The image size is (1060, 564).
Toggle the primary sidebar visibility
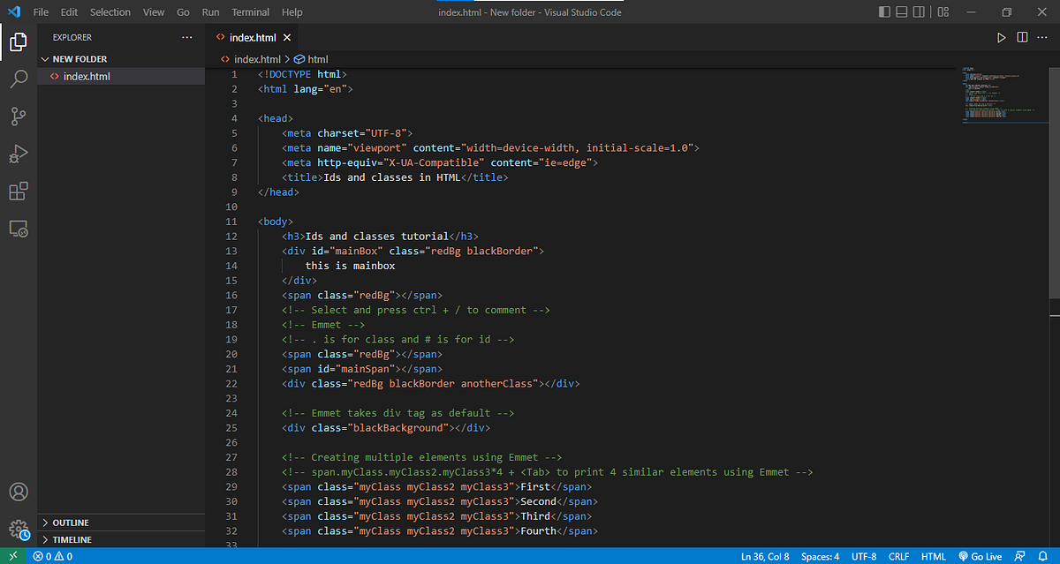point(883,11)
